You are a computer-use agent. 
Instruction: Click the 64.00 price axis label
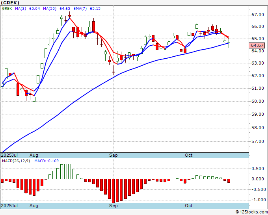click(x=258, y=51)
